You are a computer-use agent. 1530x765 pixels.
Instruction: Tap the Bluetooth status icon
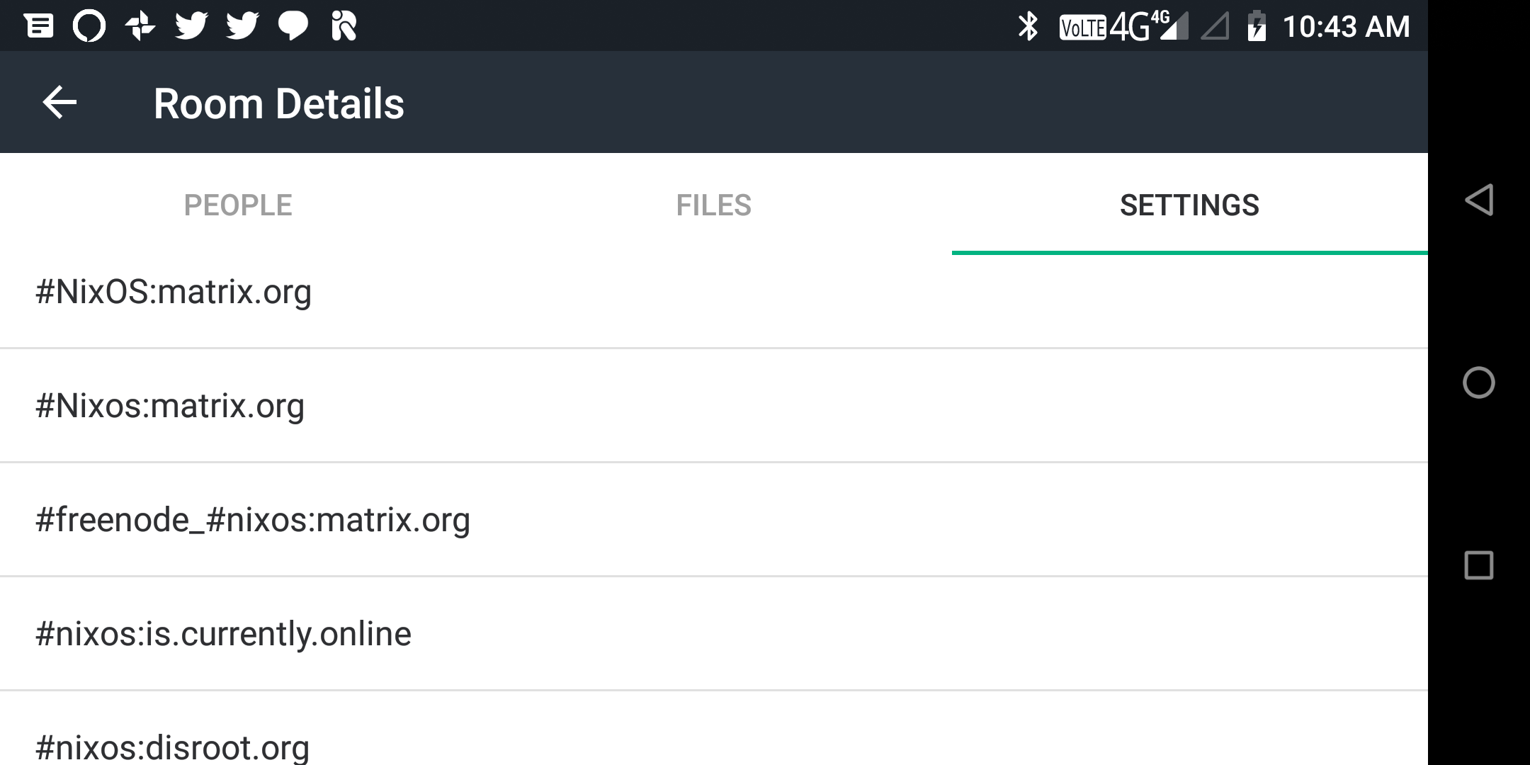[1028, 26]
